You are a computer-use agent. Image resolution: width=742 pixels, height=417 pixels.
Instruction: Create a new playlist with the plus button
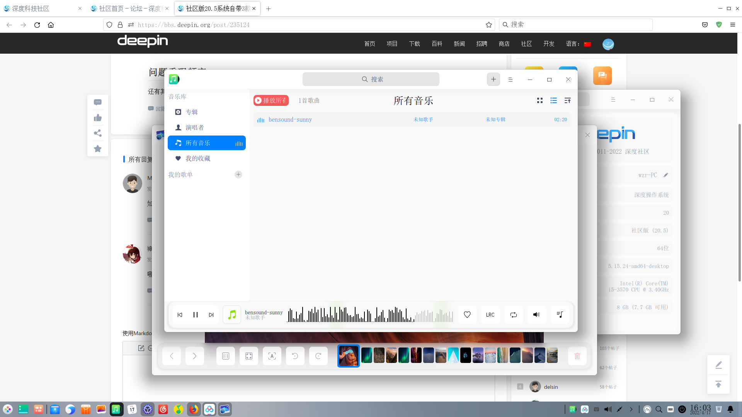238,174
